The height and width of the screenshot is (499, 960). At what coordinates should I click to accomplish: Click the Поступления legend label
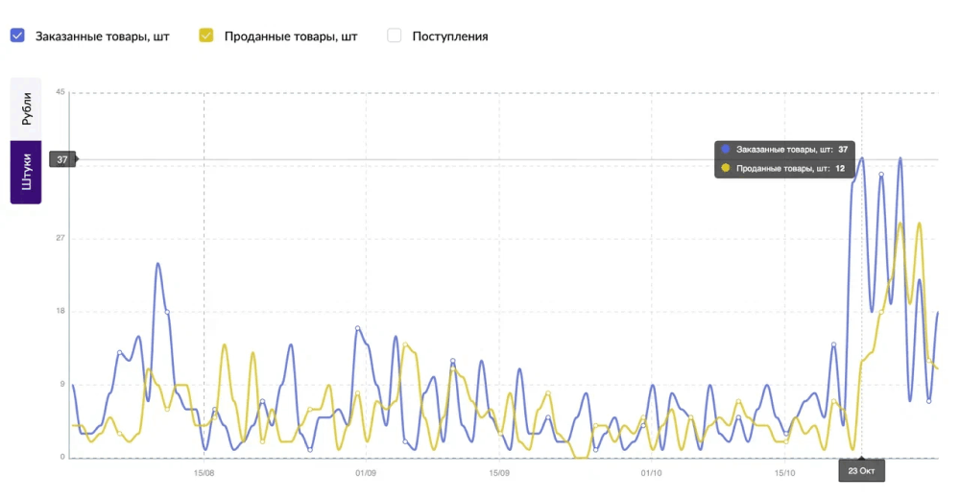450,36
